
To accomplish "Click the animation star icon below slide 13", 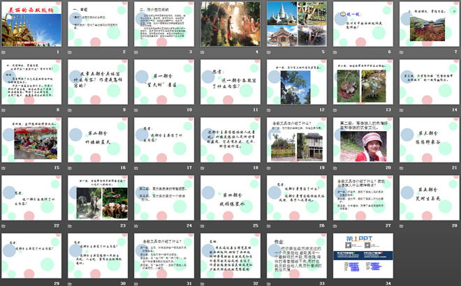I will point(335,110).
